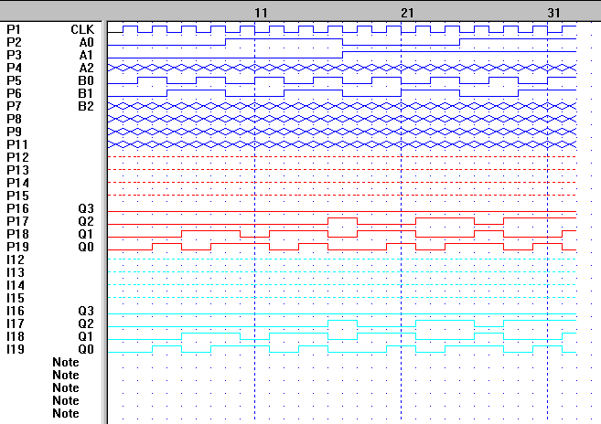
Task: Select the P14 pin label
Action: click(x=17, y=183)
